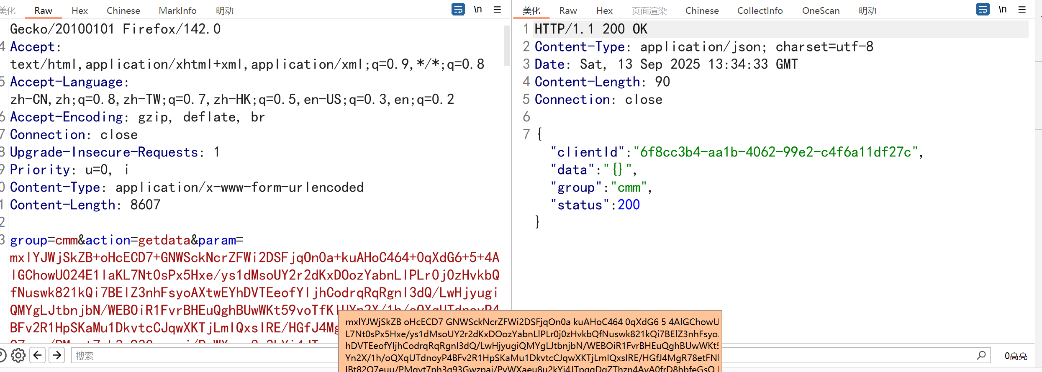Go to next search match arrow

click(57, 356)
